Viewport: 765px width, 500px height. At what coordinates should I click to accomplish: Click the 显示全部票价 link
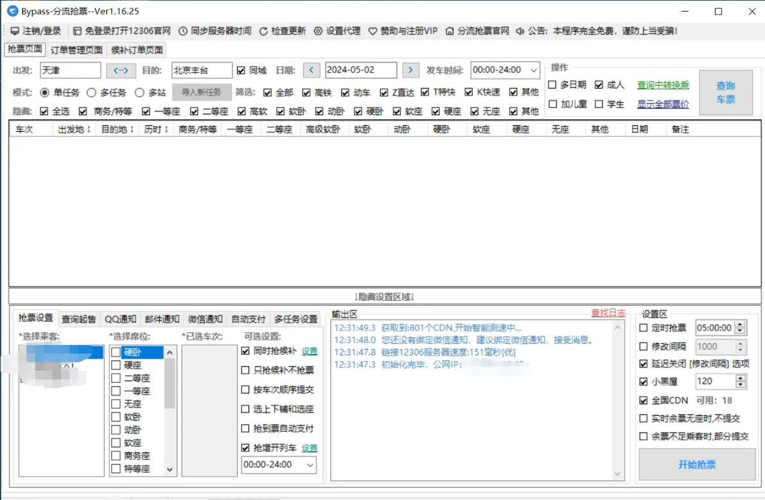point(662,103)
